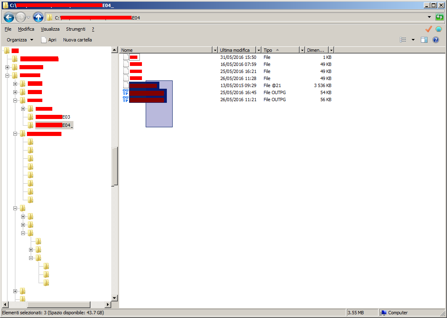Open the Strumenti menu

[76, 29]
